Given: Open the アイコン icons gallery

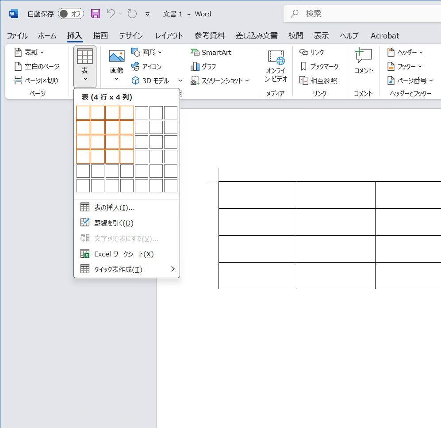Looking at the screenshot, I should point(147,66).
